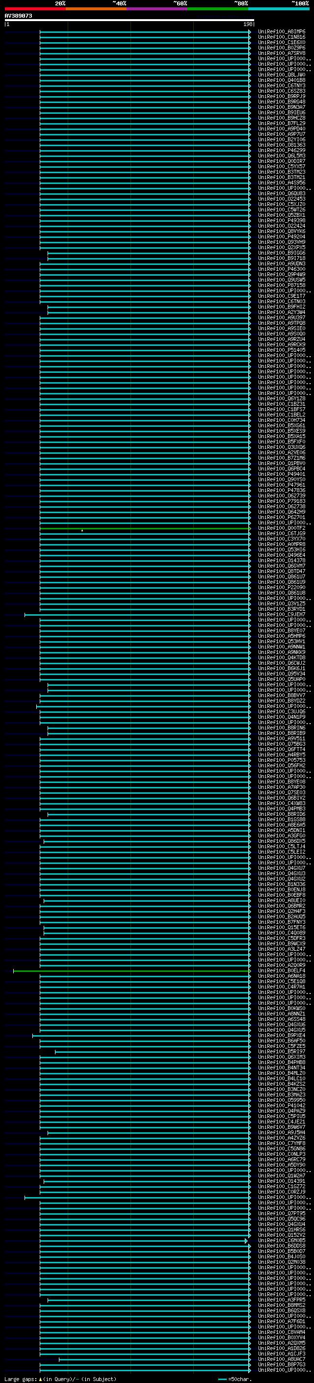
Task: Open hit UniRef100_B0Z9P6
Action: coord(282,48)
